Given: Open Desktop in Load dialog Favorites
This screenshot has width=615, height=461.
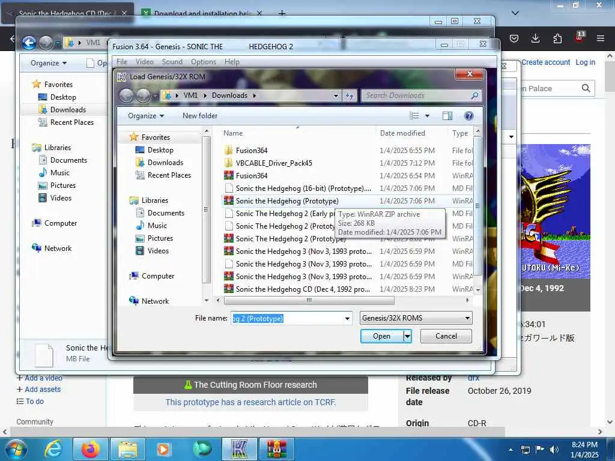Looking at the screenshot, I should click(160, 149).
